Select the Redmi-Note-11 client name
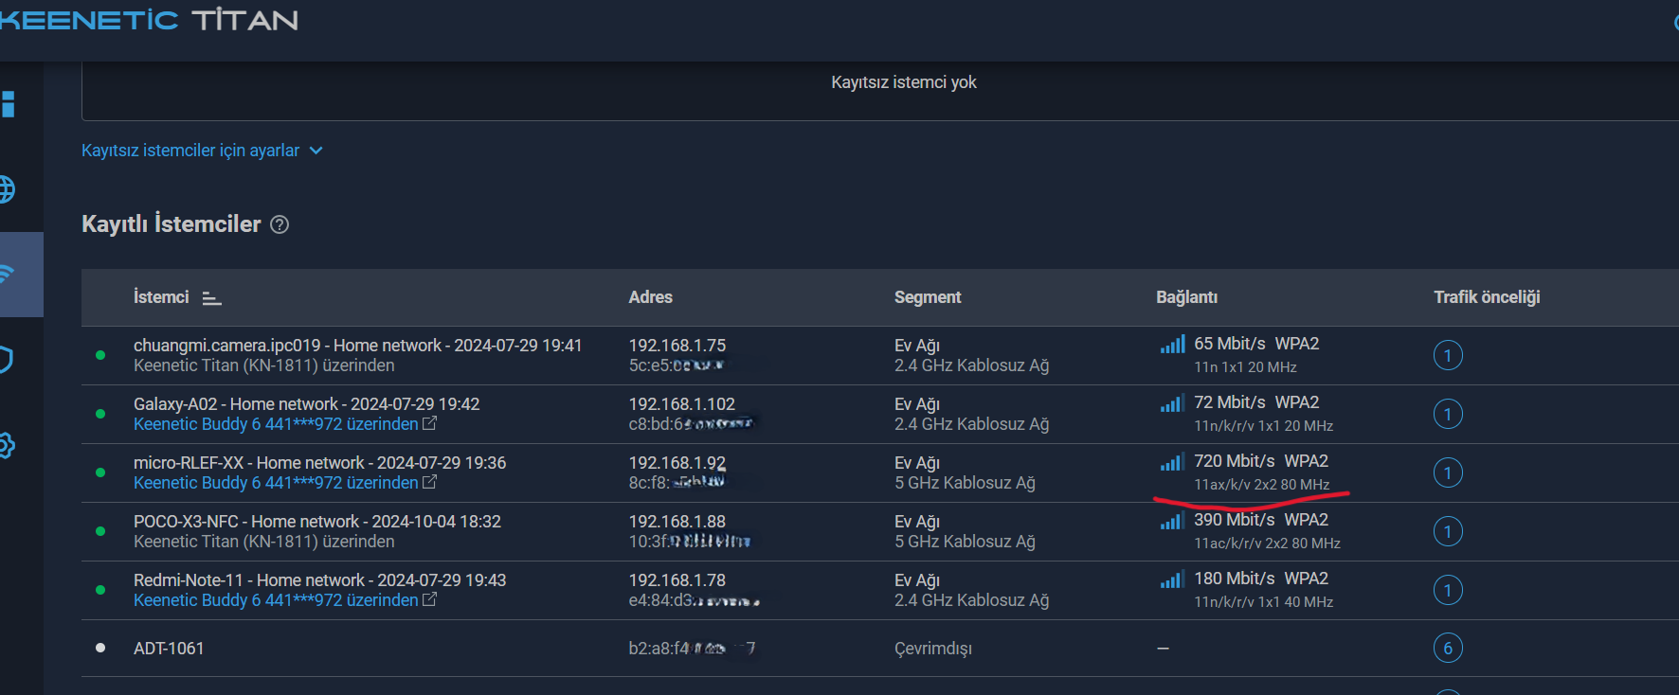1679x695 pixels. (x=319, y=580)
